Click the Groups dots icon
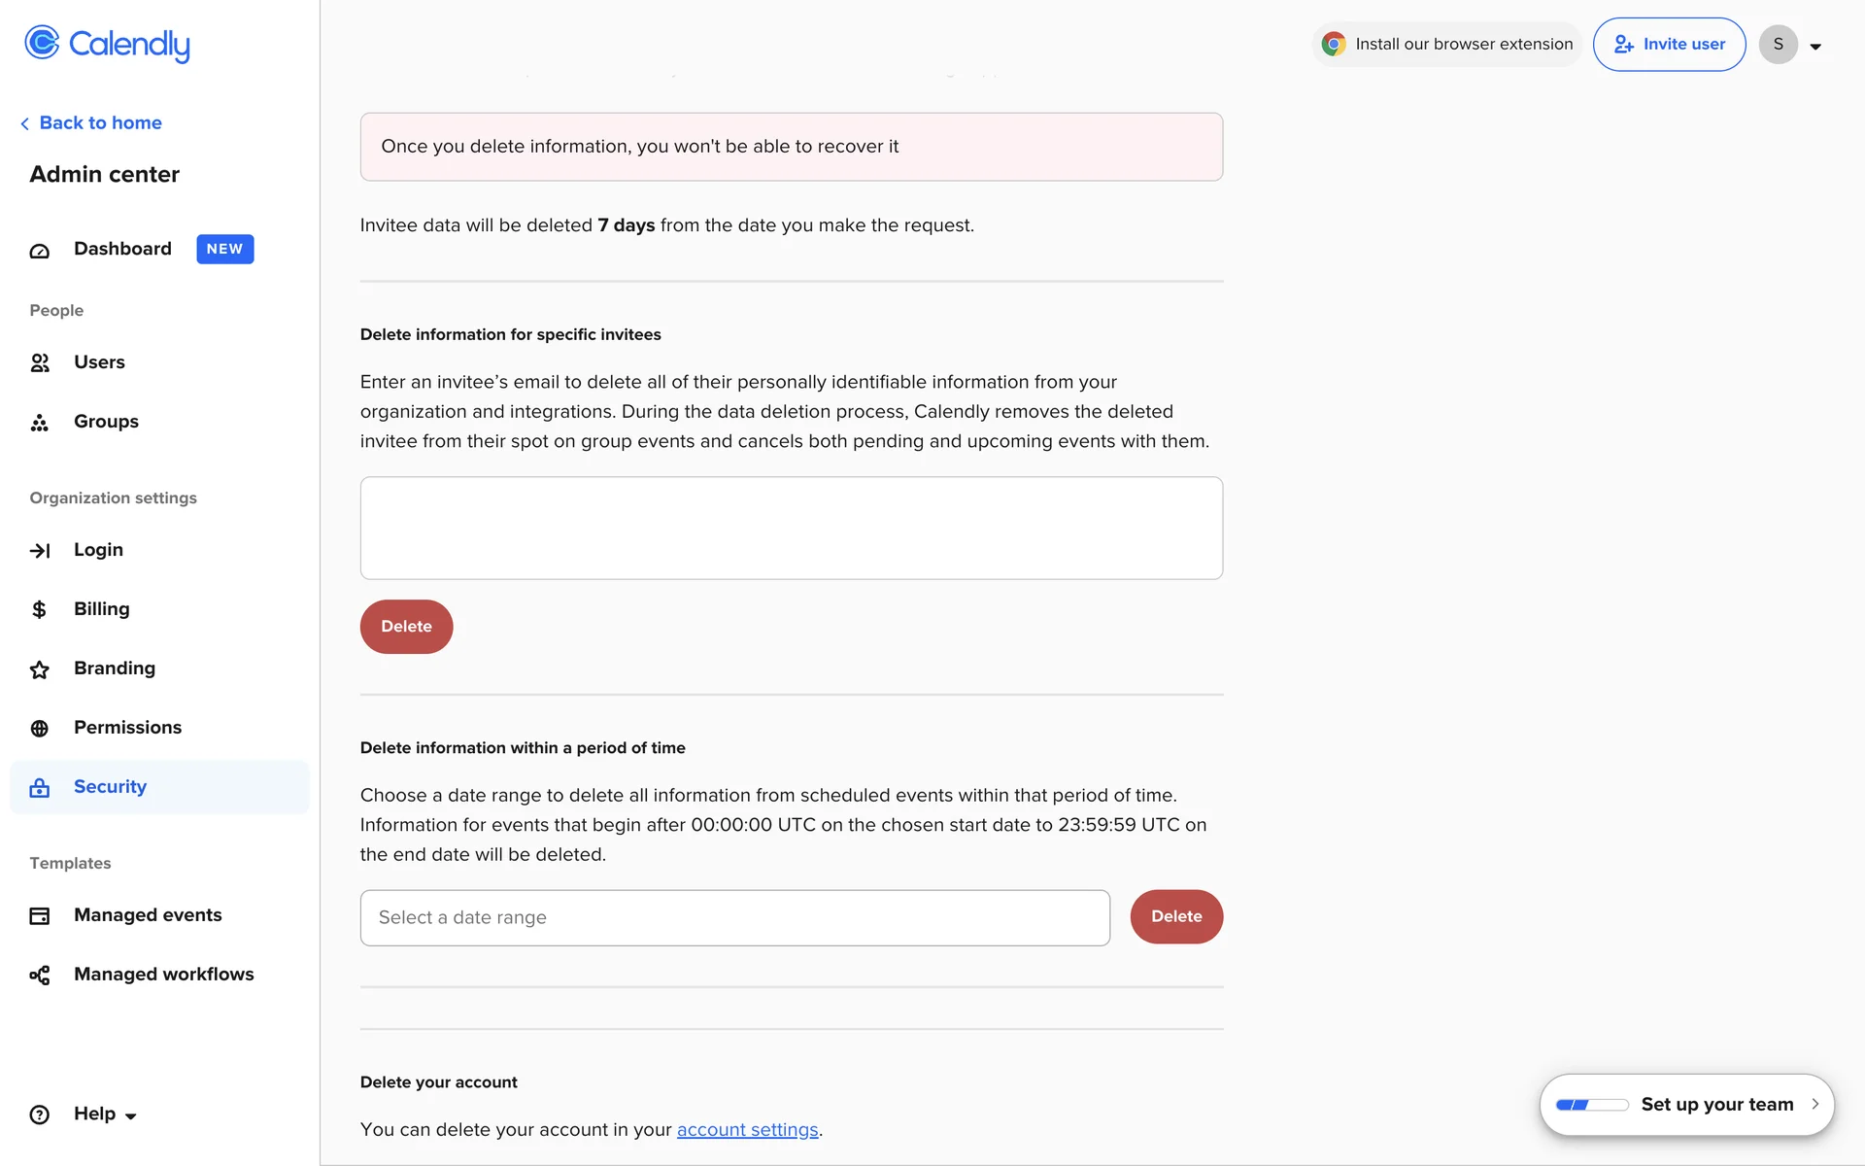Viewport: 1865px width, 1166px height. [x=40, y=423]
